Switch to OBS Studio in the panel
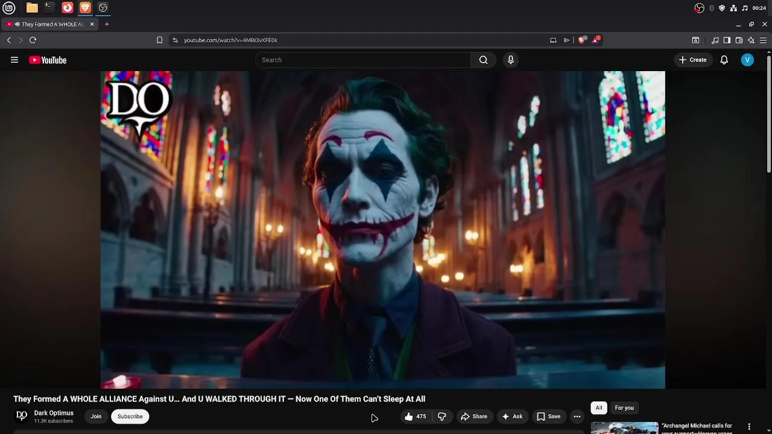Image resolution: width=772 pixels, height=434 pixels. pos(103,8)
